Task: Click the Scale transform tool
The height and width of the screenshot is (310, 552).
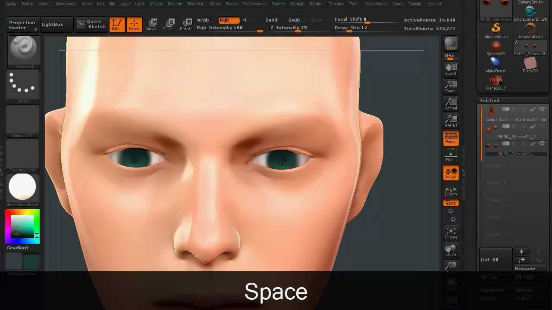Action: (168, 25)
